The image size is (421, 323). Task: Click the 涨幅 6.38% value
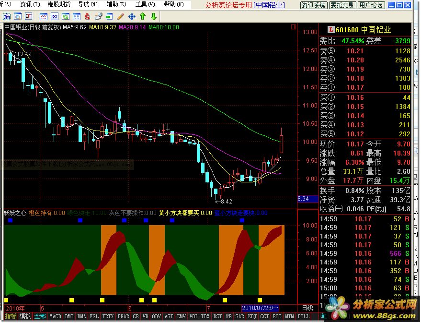click(354, 162)
